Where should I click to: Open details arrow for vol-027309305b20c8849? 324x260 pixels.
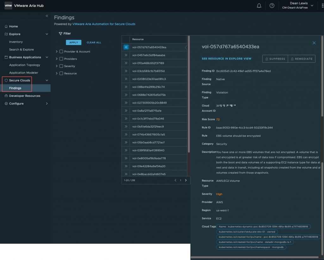126,103
